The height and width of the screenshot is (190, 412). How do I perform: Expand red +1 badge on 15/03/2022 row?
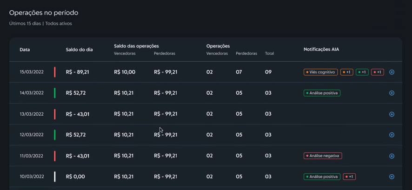[x=377, y=72]
